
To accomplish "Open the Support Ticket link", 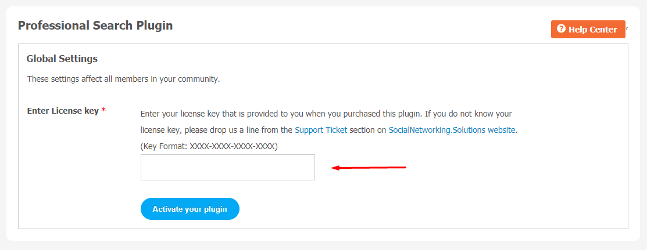I will point(321,130).
